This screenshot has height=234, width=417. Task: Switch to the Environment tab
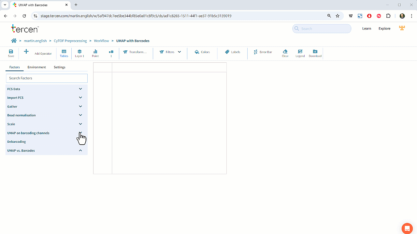click(x=37, y=67)
